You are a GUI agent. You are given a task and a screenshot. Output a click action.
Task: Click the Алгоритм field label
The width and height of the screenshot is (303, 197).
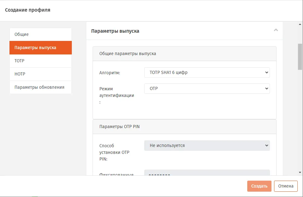tap(110, 73)
